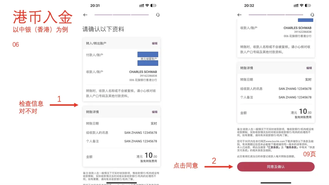Tap back arrow on right phone screen

pos(239,15)
